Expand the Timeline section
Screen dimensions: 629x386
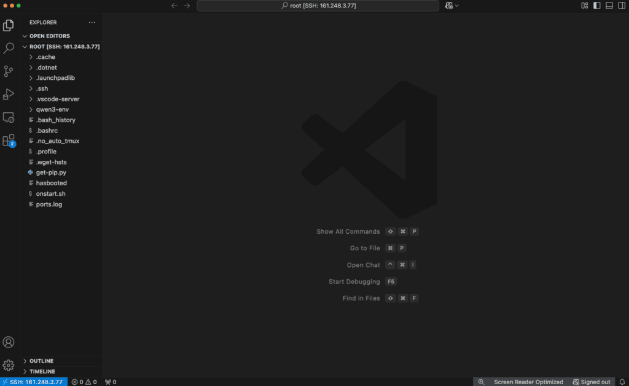[61, 371]
